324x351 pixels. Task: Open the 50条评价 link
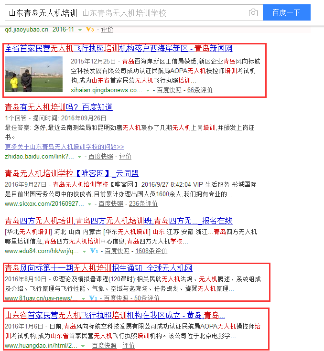(x=147, y=298)
